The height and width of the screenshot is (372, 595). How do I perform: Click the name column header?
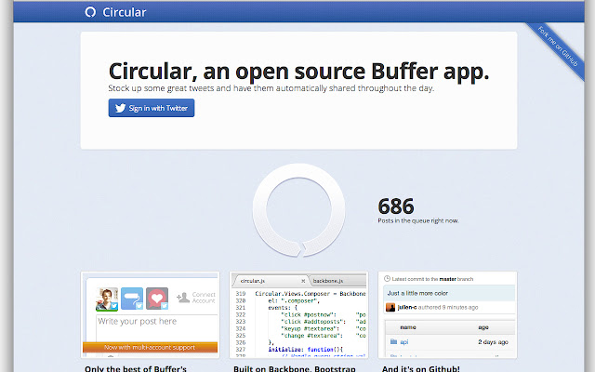pos(408,327)
